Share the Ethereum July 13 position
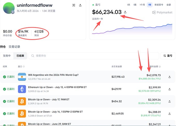Screen dimensions: 176x126 170,89
